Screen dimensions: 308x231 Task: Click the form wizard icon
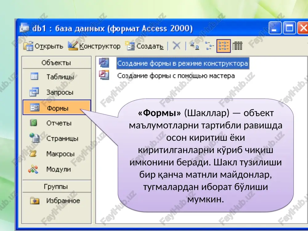(104, 75)
